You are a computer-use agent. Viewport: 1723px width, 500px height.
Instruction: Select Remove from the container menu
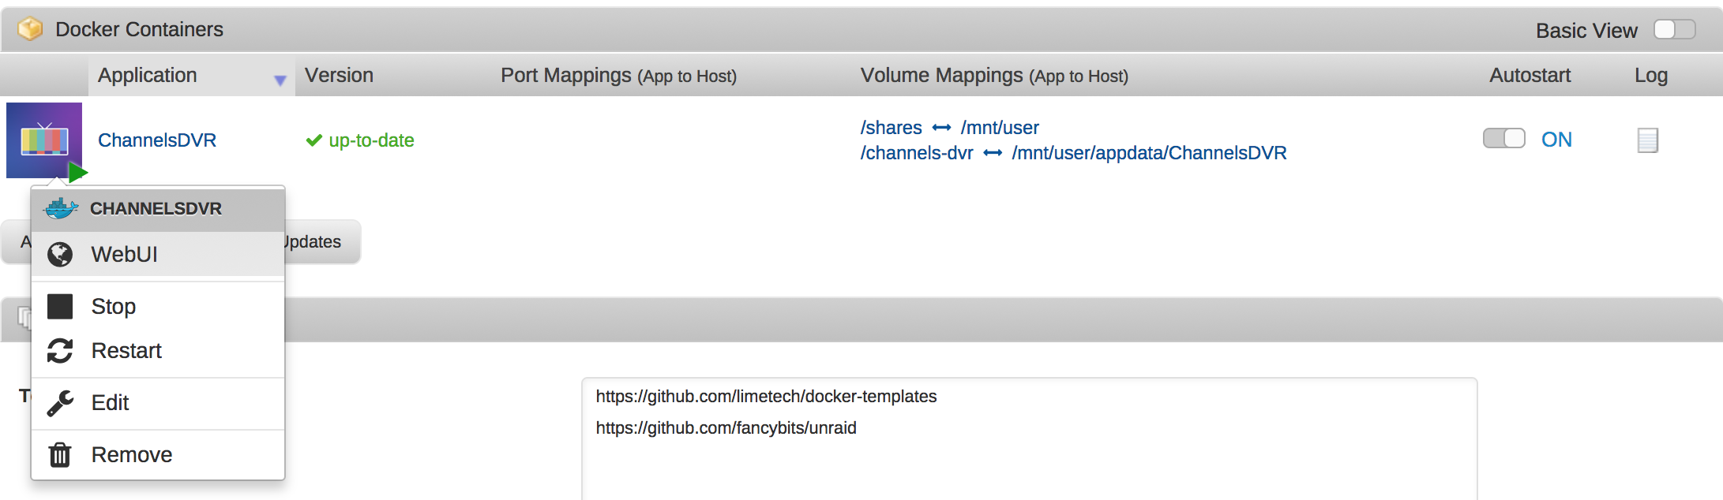(131, 455)
